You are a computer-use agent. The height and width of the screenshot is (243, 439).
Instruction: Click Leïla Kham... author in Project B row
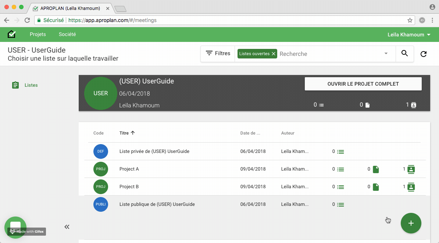coord(295,186)
